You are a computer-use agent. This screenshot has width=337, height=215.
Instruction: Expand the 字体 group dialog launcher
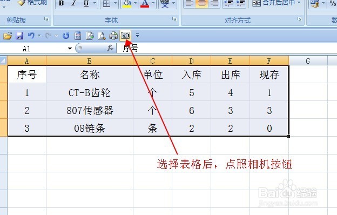click(x=174, y=19)
